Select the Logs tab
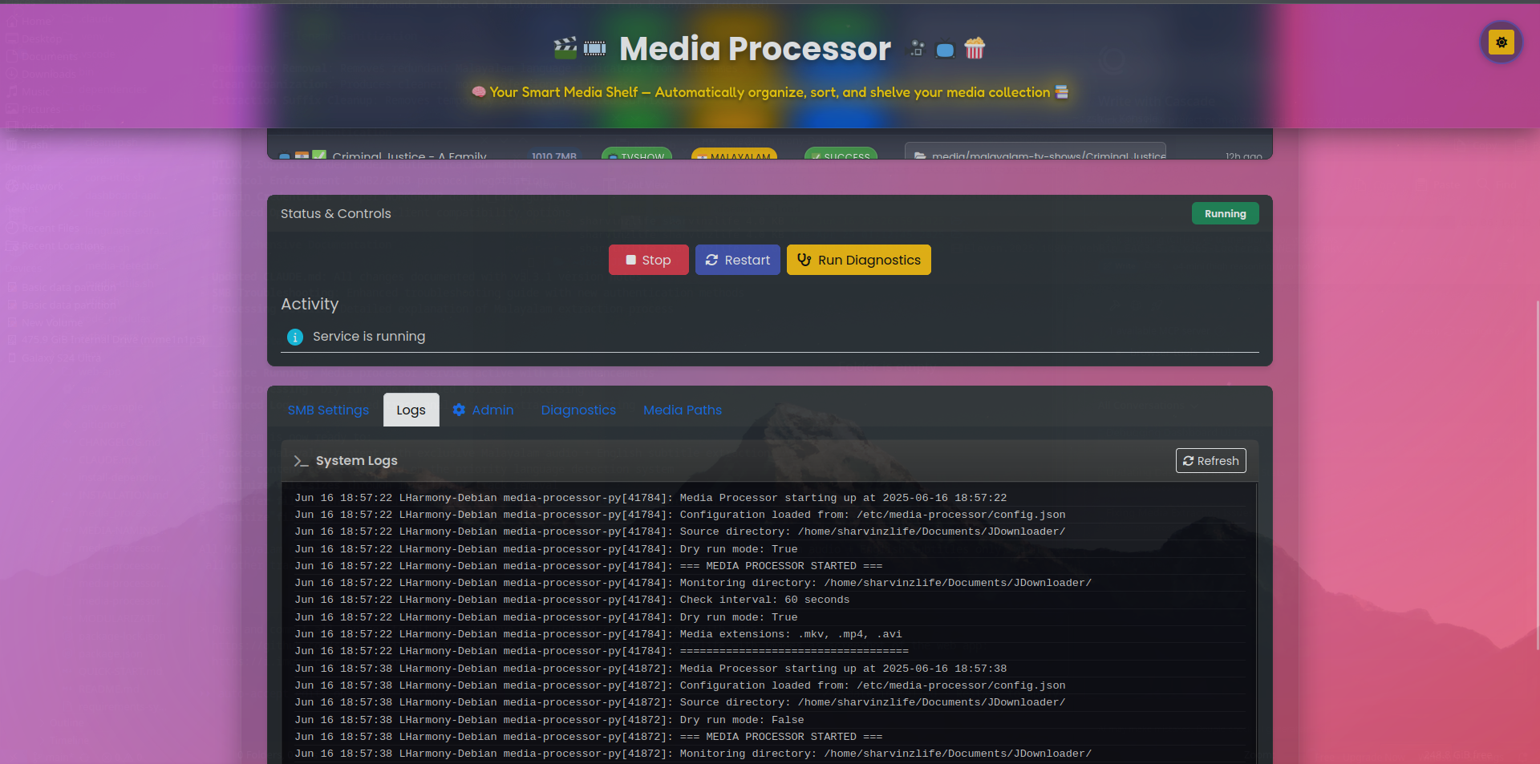This screenshot has height=764, width=1540. (411, 410)
